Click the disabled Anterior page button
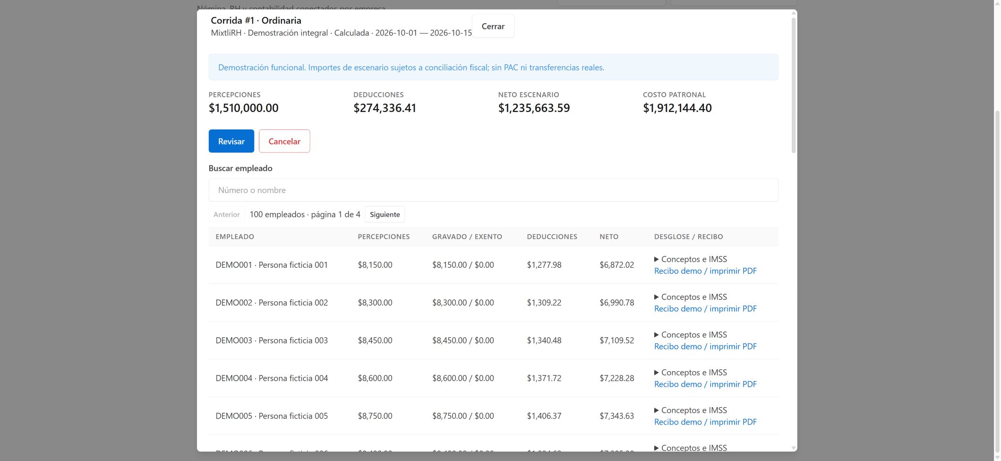The image size is (1001, 461). pyautogui.click(x=227, y=214)
